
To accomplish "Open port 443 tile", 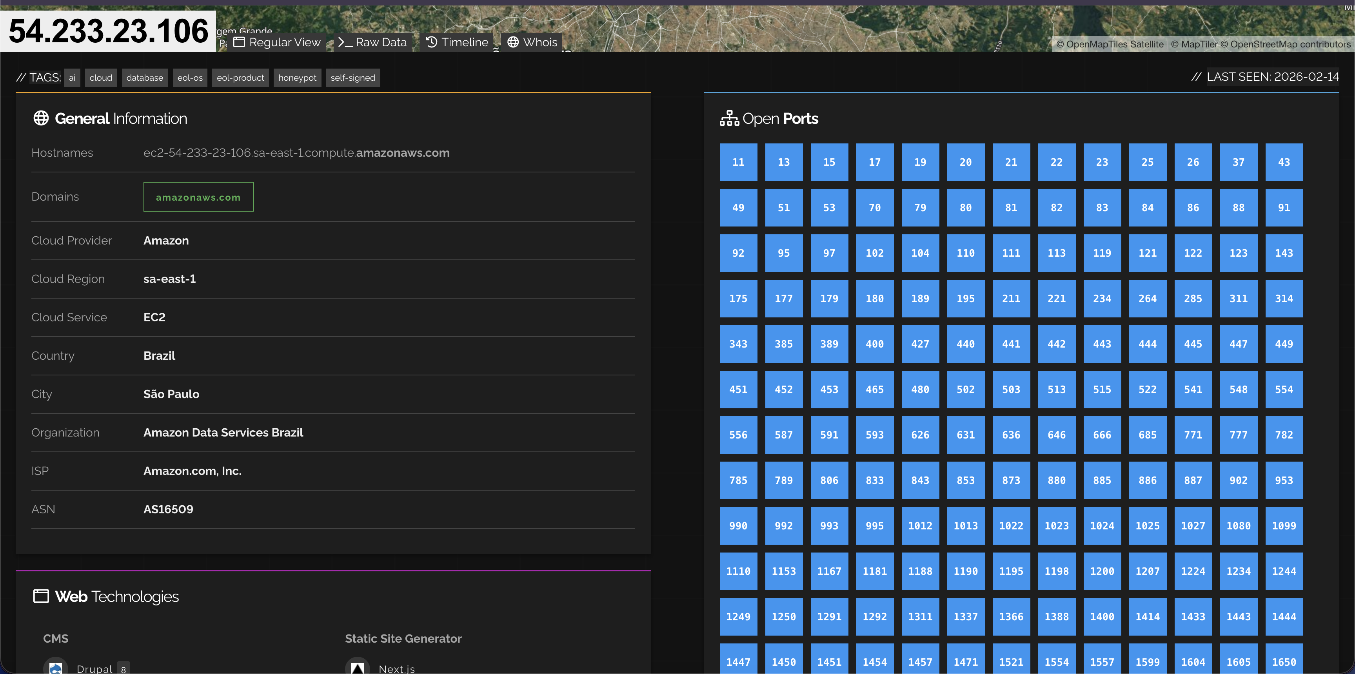I will click(x=1102, y=344).
